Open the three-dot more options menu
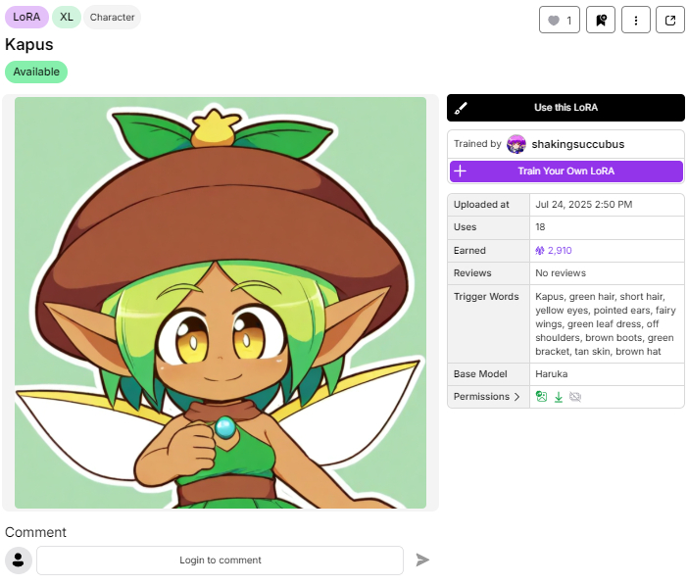The width and height of the screenshot is (688, 585). point(636,20)
